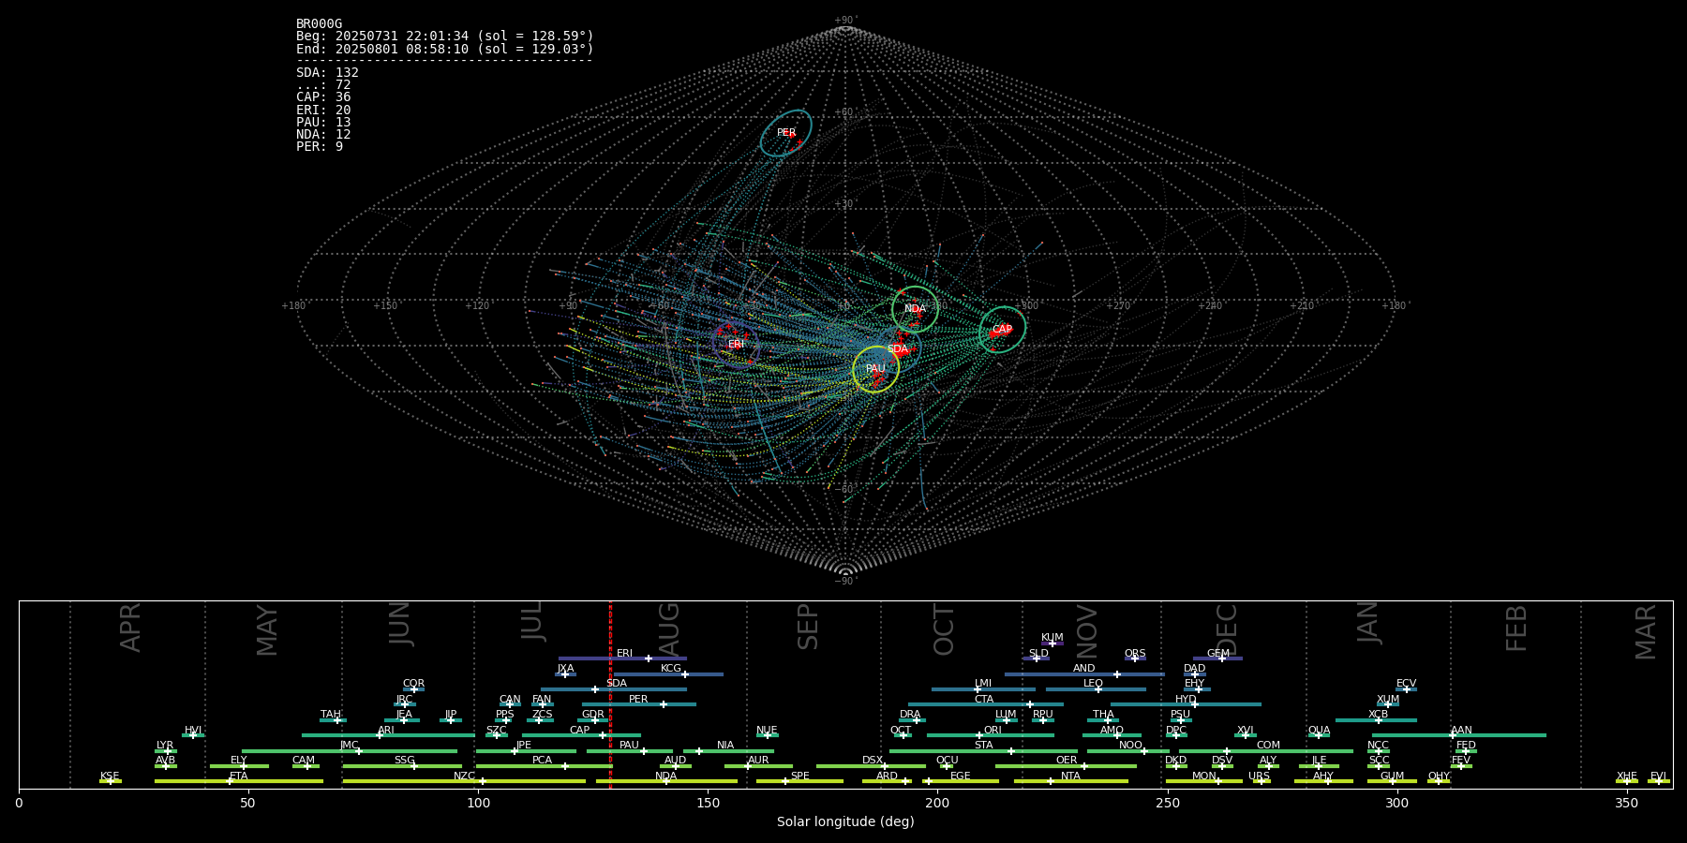
Task: Click the FEB month label in the timeline
Action: 1516,628
